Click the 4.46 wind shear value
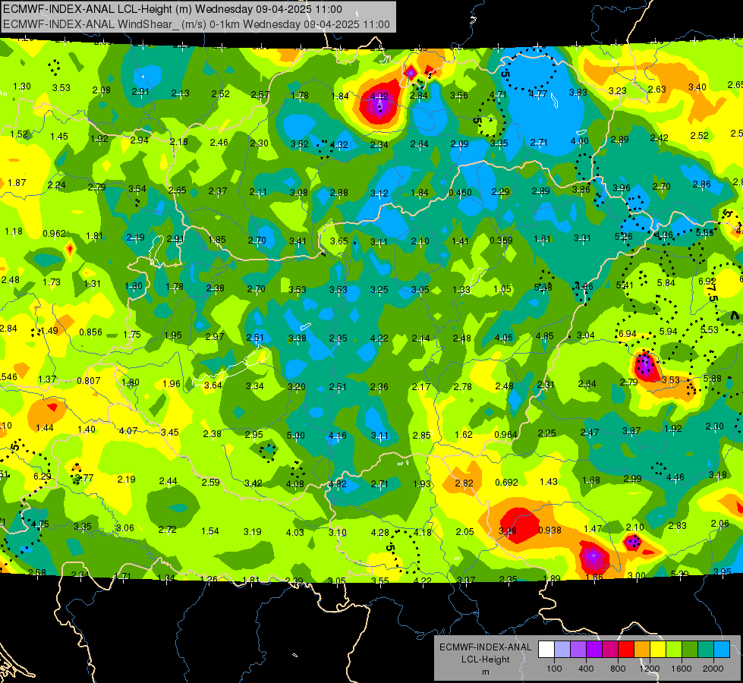Image resolution: width=743 pixels, height=683 pixels. tap(675, 477)
